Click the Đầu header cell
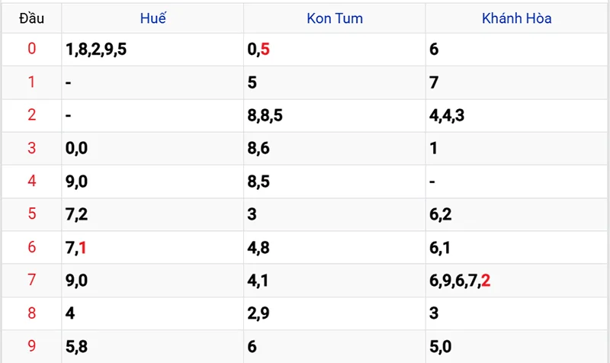Viewport: 610px width, 363px height. pyautogui.click(x=31, y=18)
